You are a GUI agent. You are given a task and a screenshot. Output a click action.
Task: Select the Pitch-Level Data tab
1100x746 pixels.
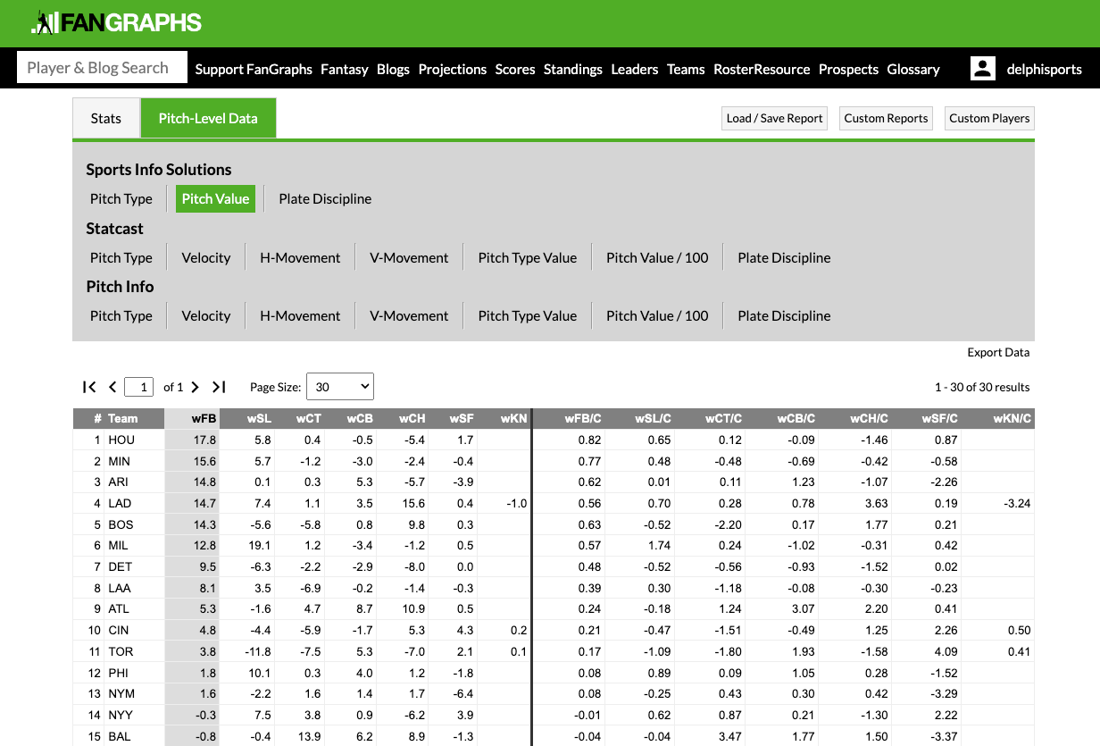(x=208, y=118)
